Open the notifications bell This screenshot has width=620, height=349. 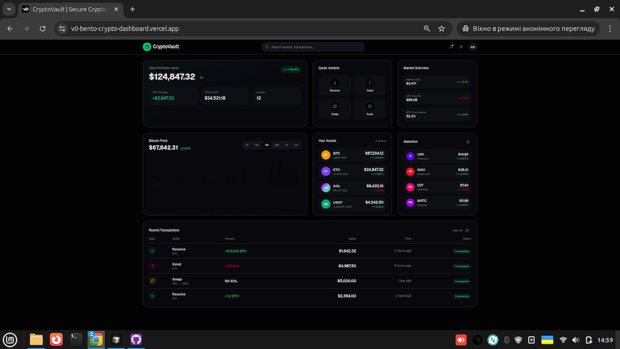451,47
